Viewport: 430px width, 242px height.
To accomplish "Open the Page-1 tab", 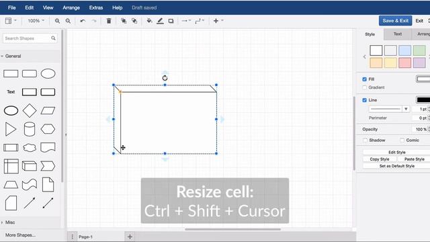I will pos(85,237).
